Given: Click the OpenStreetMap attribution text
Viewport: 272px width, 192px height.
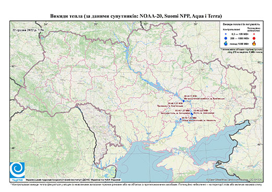Looking at the screenshot, I should pyautogui.click(x=234, y=179).
